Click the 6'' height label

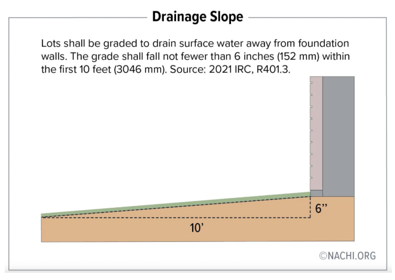coord(321,208)
